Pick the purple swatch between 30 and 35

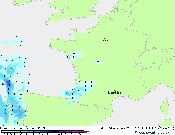62,131
